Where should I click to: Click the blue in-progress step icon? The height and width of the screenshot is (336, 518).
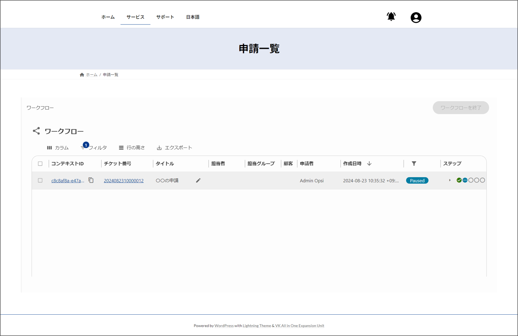click(x=465, y=180)
